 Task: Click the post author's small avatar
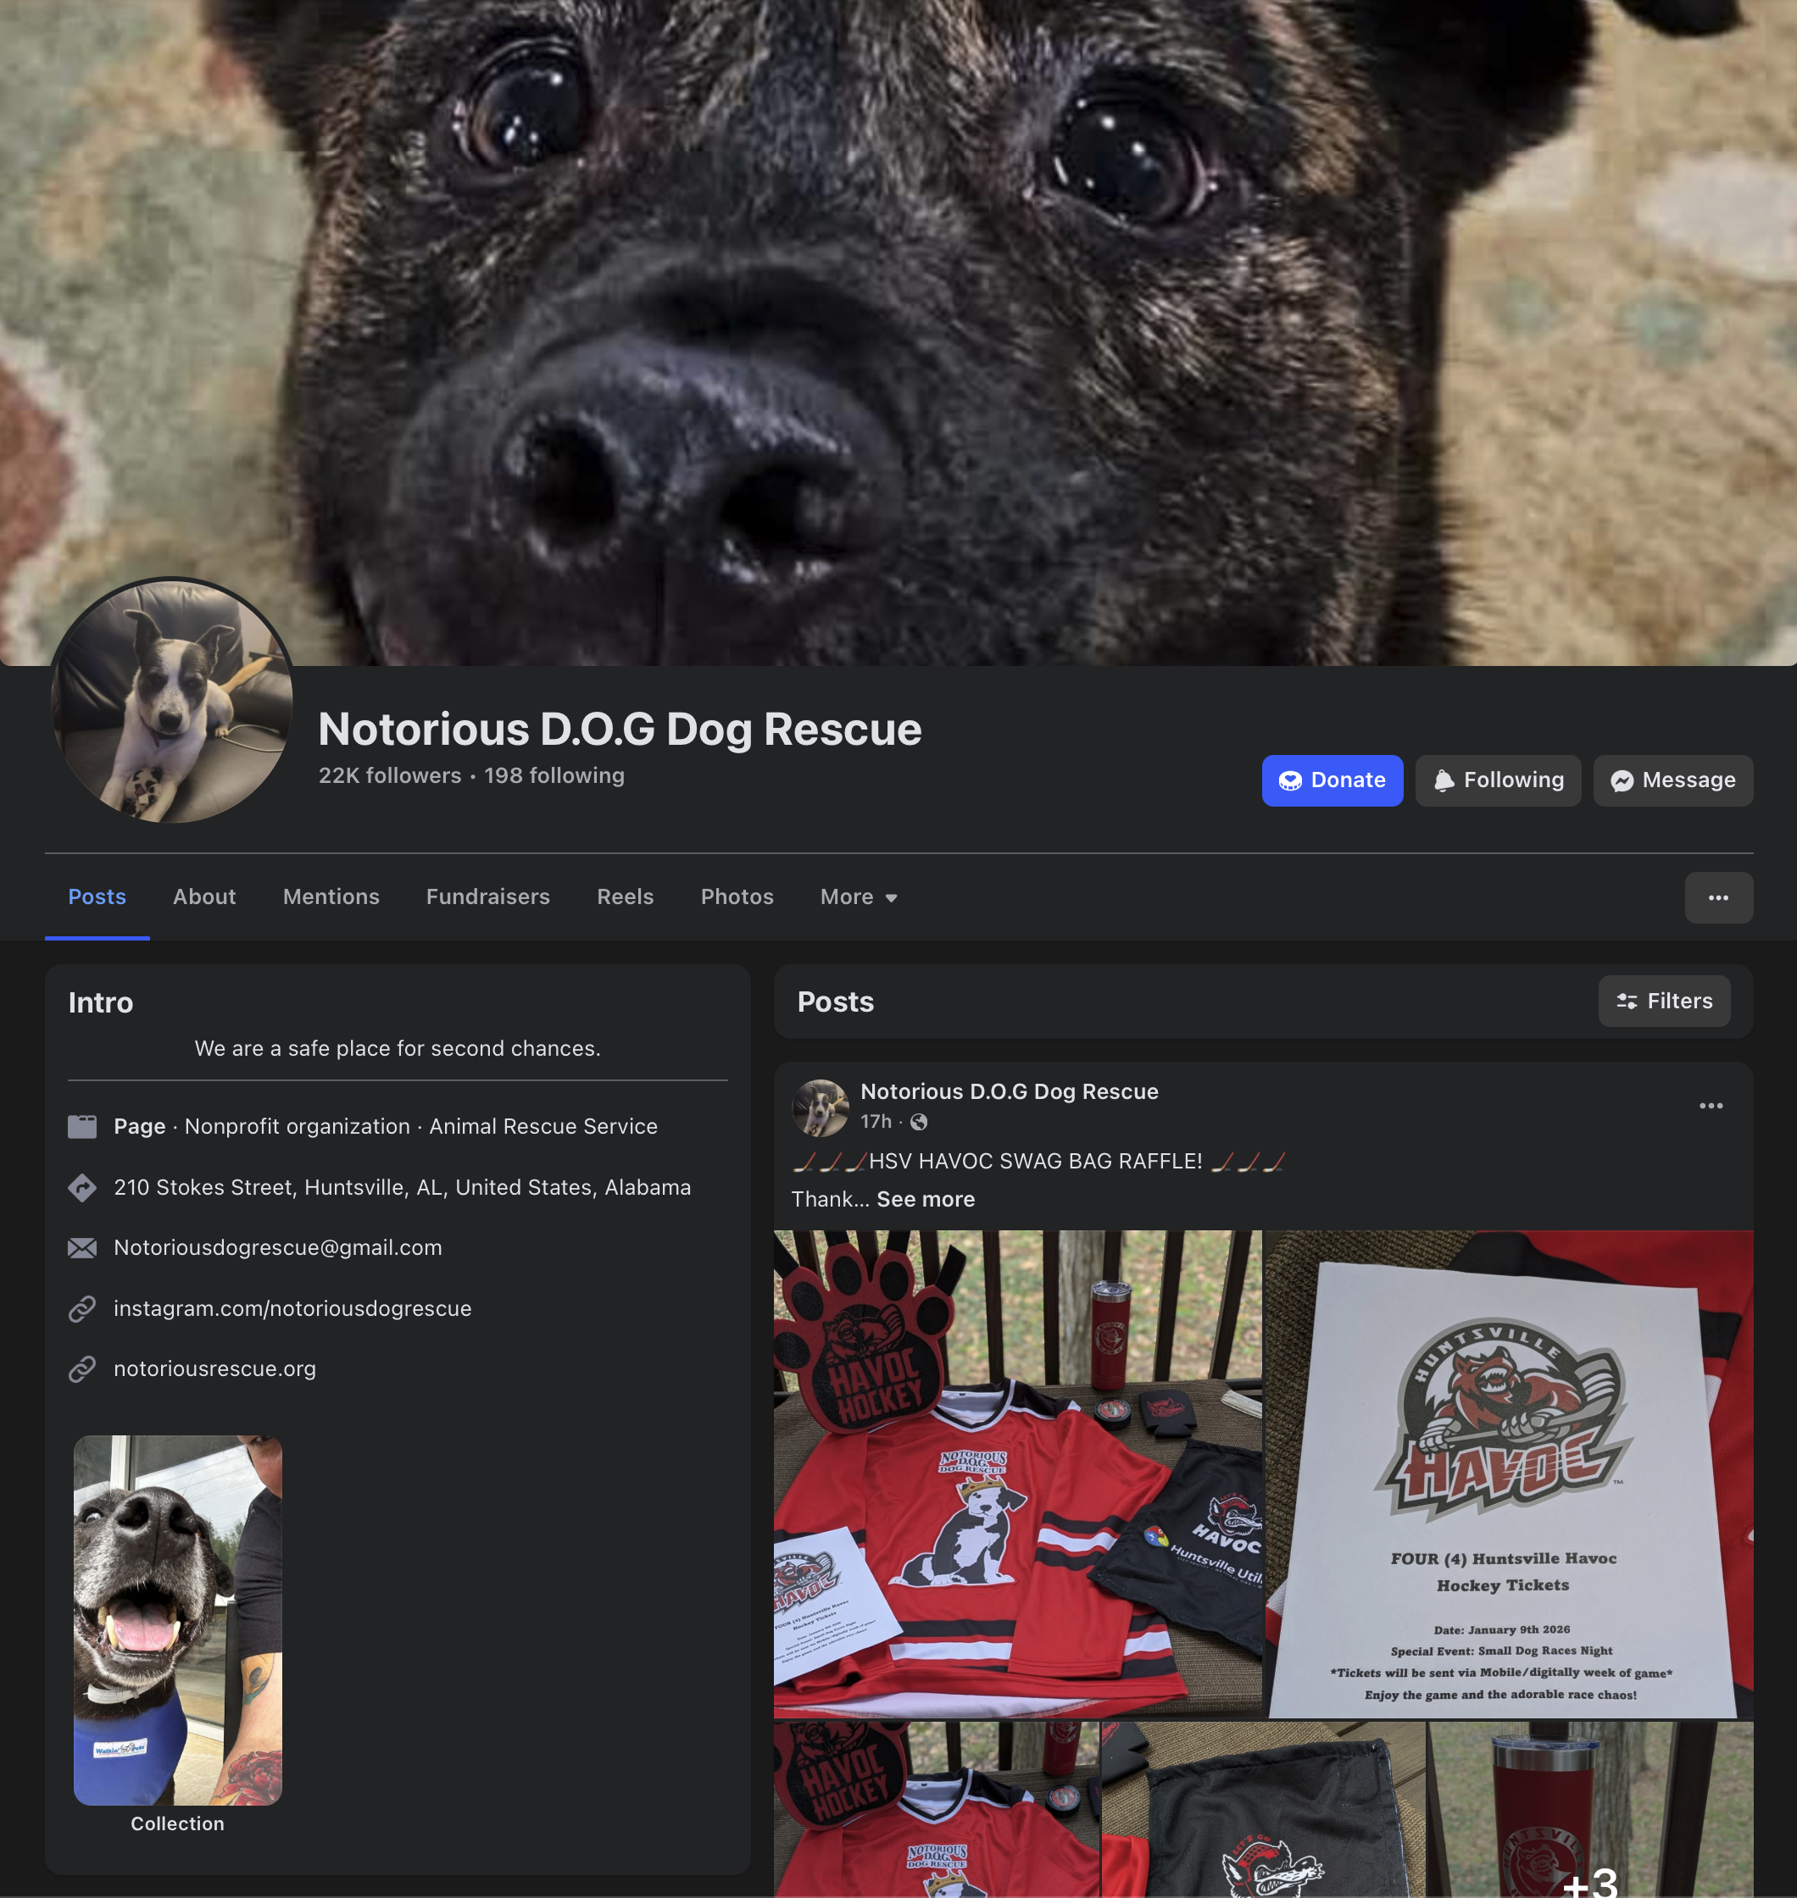820,1107
